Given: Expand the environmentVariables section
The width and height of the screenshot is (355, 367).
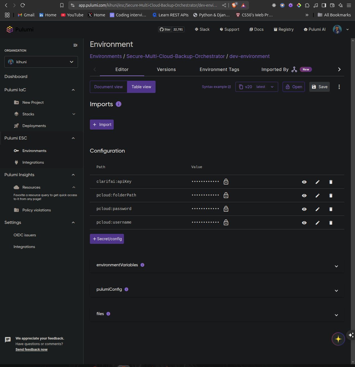Looking at the screenshot, I should point(336,266).
